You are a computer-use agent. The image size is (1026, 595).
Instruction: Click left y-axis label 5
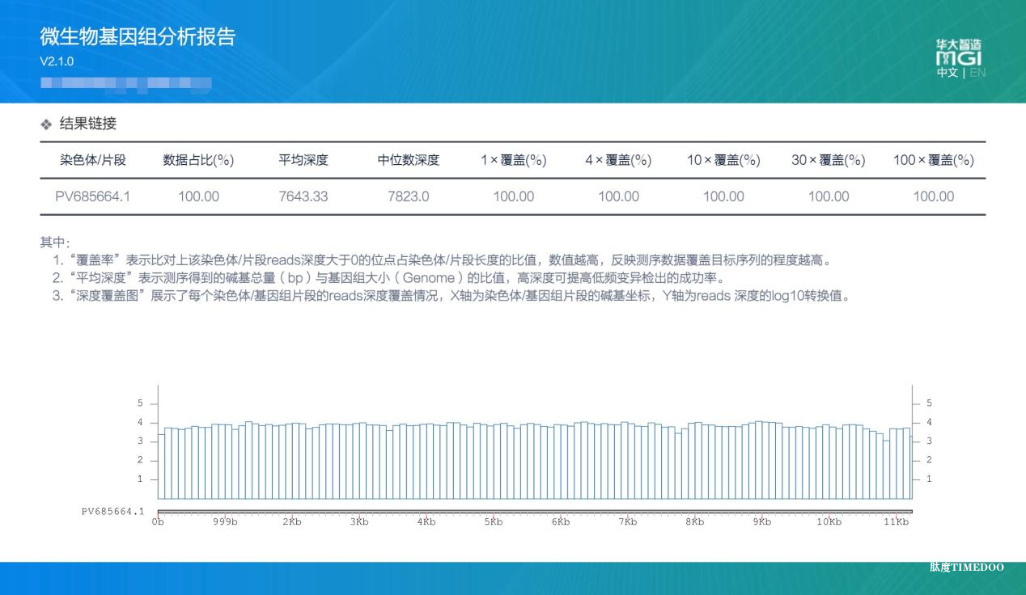(x=140, y=403)
